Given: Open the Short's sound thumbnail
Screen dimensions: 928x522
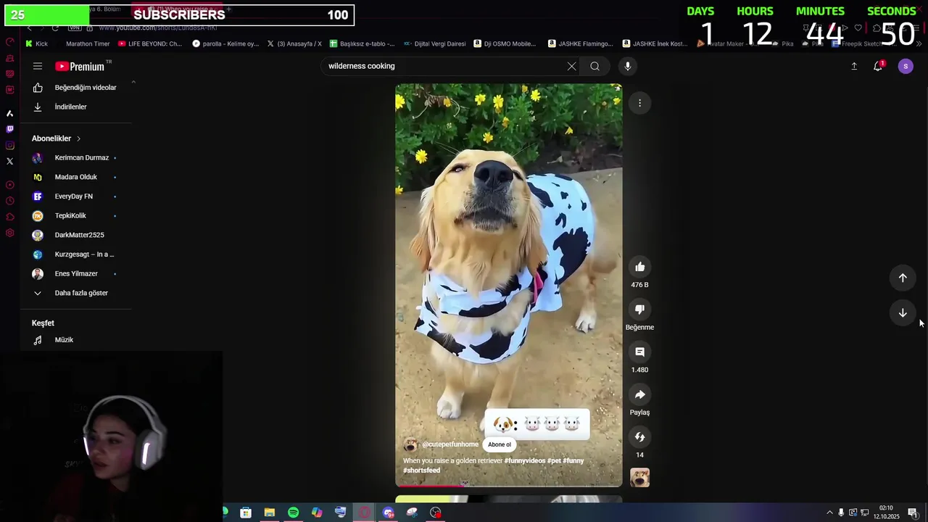Looking at the screenshot, I should coord(639,477).
